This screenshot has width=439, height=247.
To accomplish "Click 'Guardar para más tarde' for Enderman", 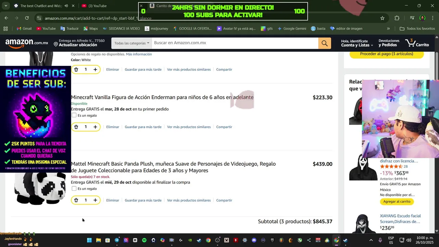I will click(x=143, y=127).
